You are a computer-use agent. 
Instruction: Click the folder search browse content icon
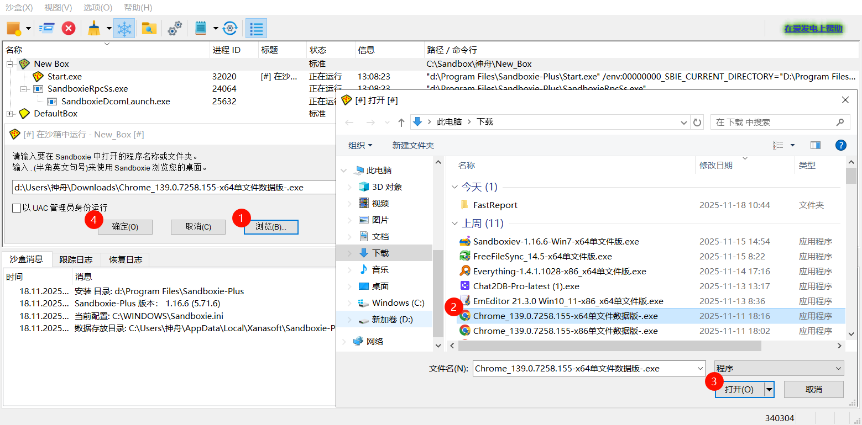(x=149, y=28)
